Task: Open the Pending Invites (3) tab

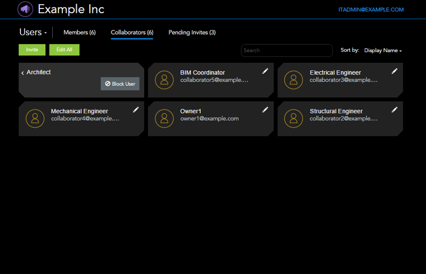Action: [192, 32]
